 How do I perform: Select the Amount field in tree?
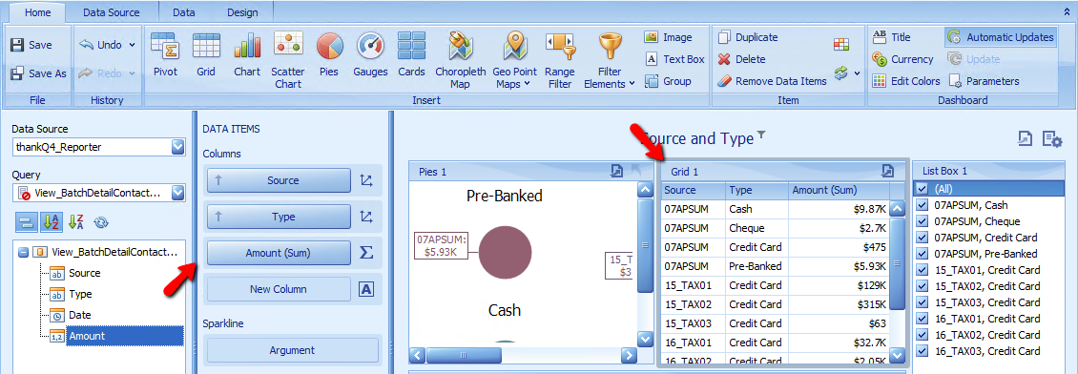click(87, 336)
